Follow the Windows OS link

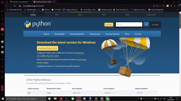(x=80, y=53)
